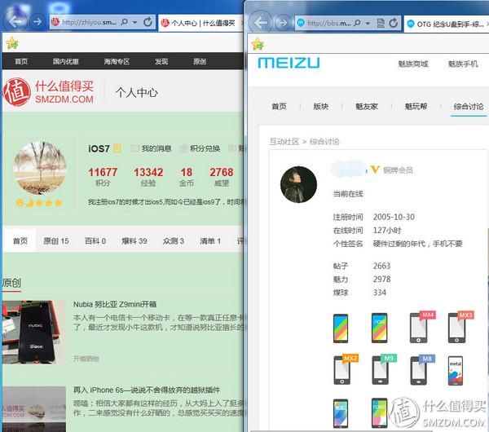Click the 18 金币 value
This screenshot has width=489, height=432.
tap(187, 172)
